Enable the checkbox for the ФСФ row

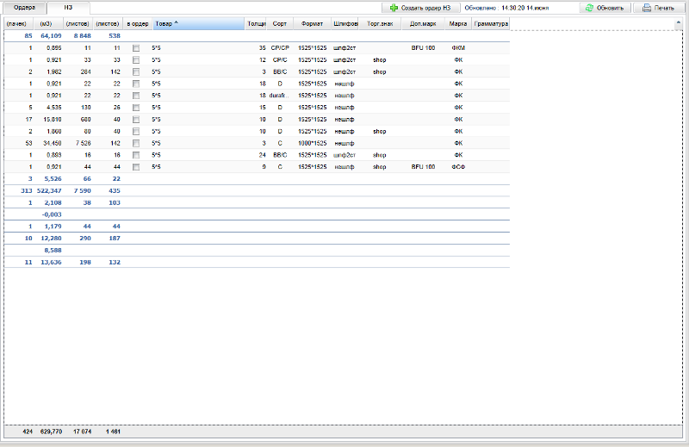tap(136, 166)
